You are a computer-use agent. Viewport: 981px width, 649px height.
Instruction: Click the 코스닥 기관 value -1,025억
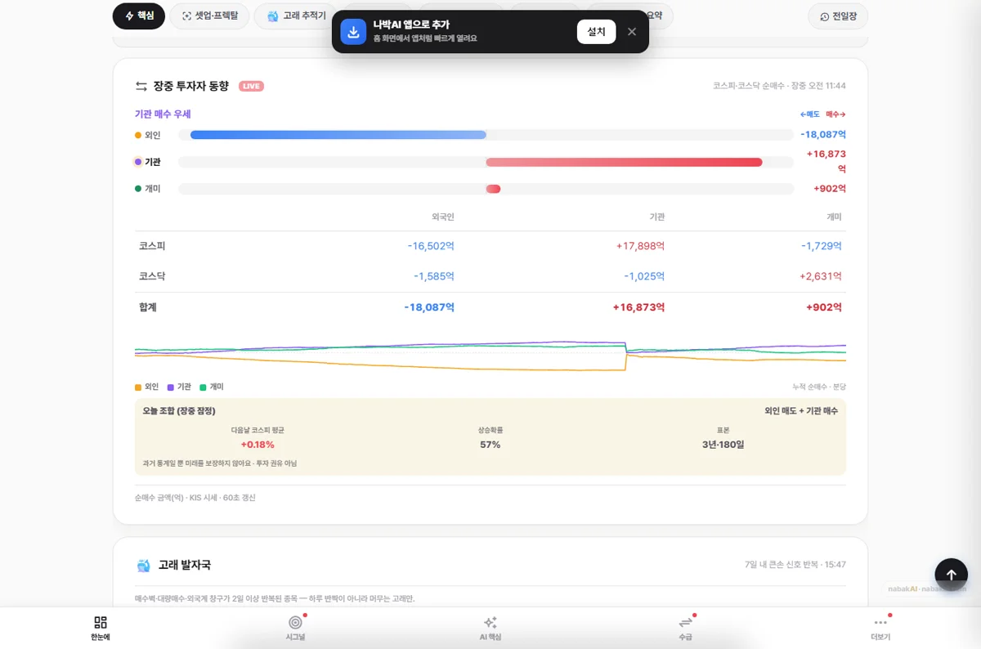[x=644, y=276]
